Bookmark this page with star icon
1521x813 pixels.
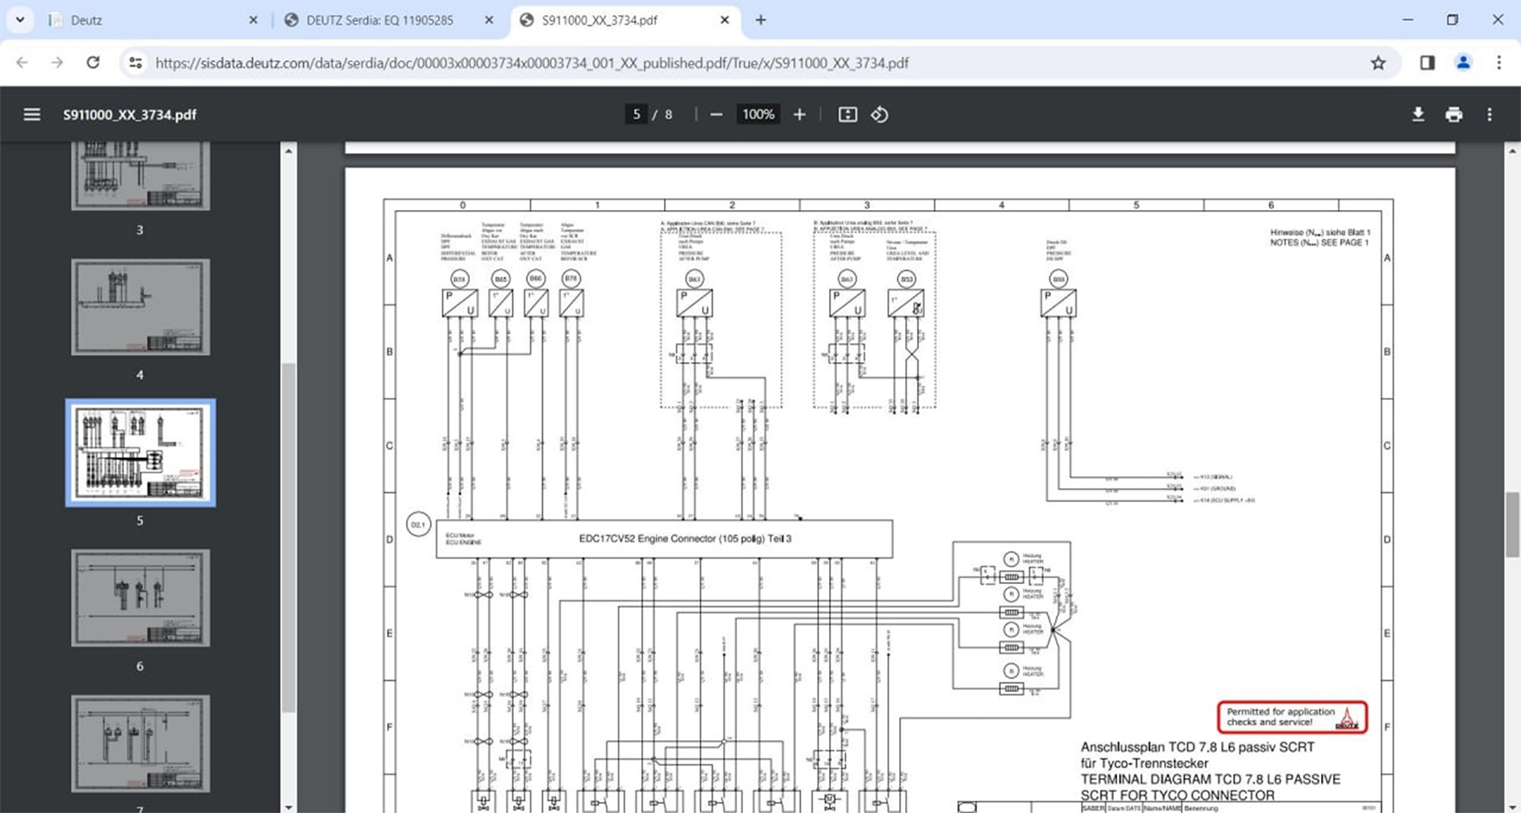tap(1378, 63)
